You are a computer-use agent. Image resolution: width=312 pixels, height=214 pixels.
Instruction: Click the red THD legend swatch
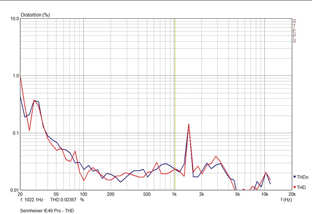[x=294, y=187]
